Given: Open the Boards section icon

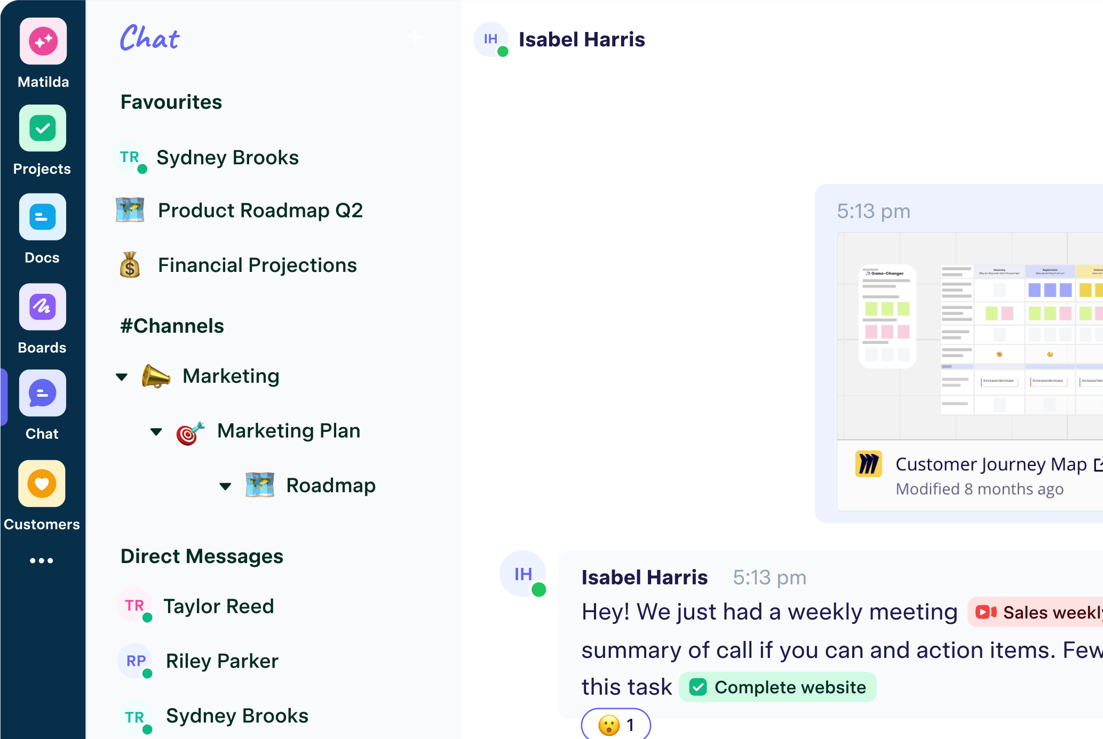Looking at the screenshot, I should click(43, 307).
